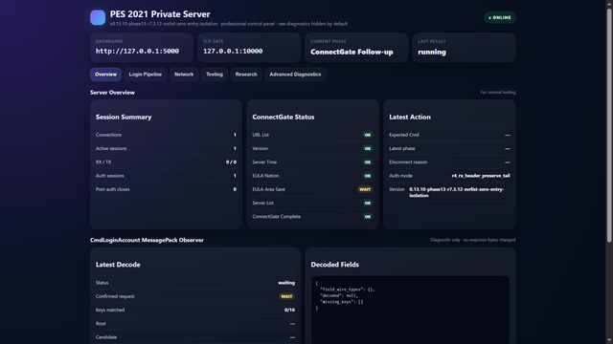This screenshot has width=613, height=344.
Task: Go to the Research tab
Action: (246, 75)
